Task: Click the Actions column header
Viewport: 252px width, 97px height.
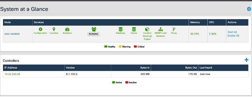Action: [x=237, y=22]
